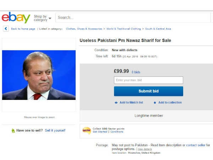Image resolution: width=213 pixels, height=160 pixels.
Task: Open South & Central Asia breadcrumb
Action: coord(158,29)
